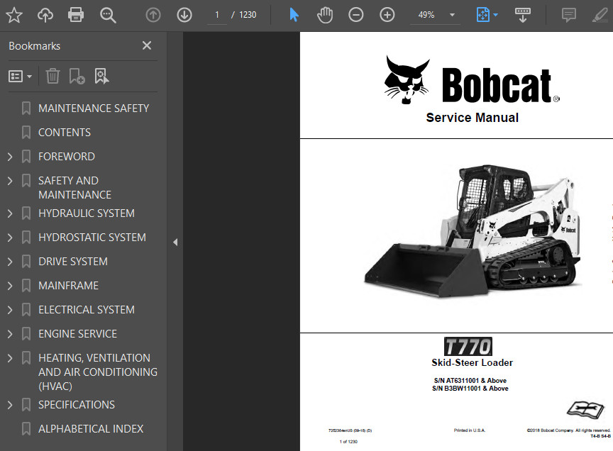Expand the DRIVE SYSTEM bookmark
Image resolution: width=613 pixels, height=451 pixels.
10,262
